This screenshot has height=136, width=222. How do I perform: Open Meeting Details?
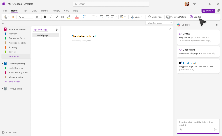click(176, 17)
